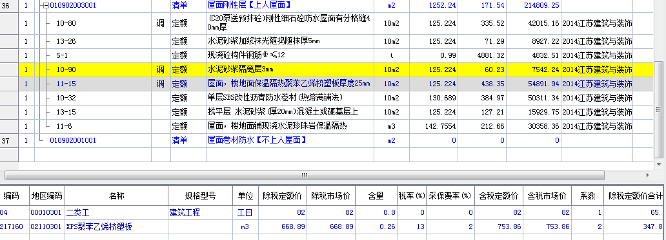Select quota code 13-26
Viewport: 666px width, 240px height.
66,41
